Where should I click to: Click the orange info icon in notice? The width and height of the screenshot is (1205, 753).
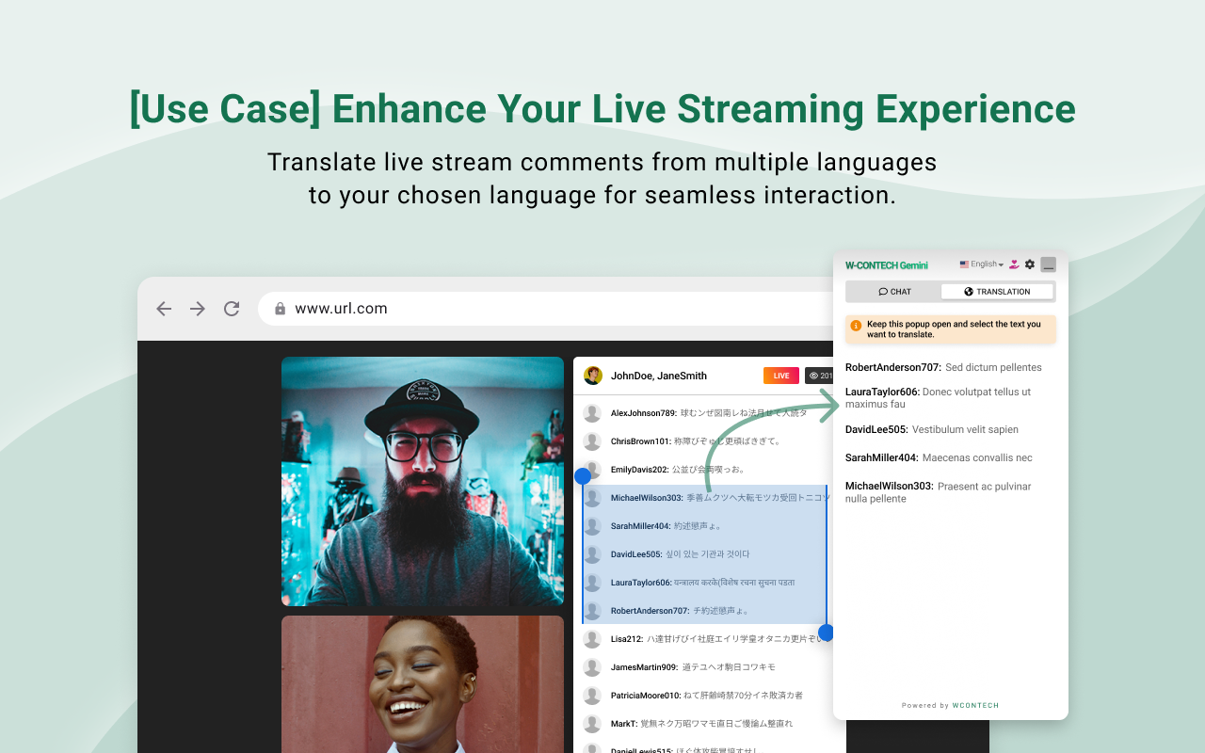click(x=856, y=326)
